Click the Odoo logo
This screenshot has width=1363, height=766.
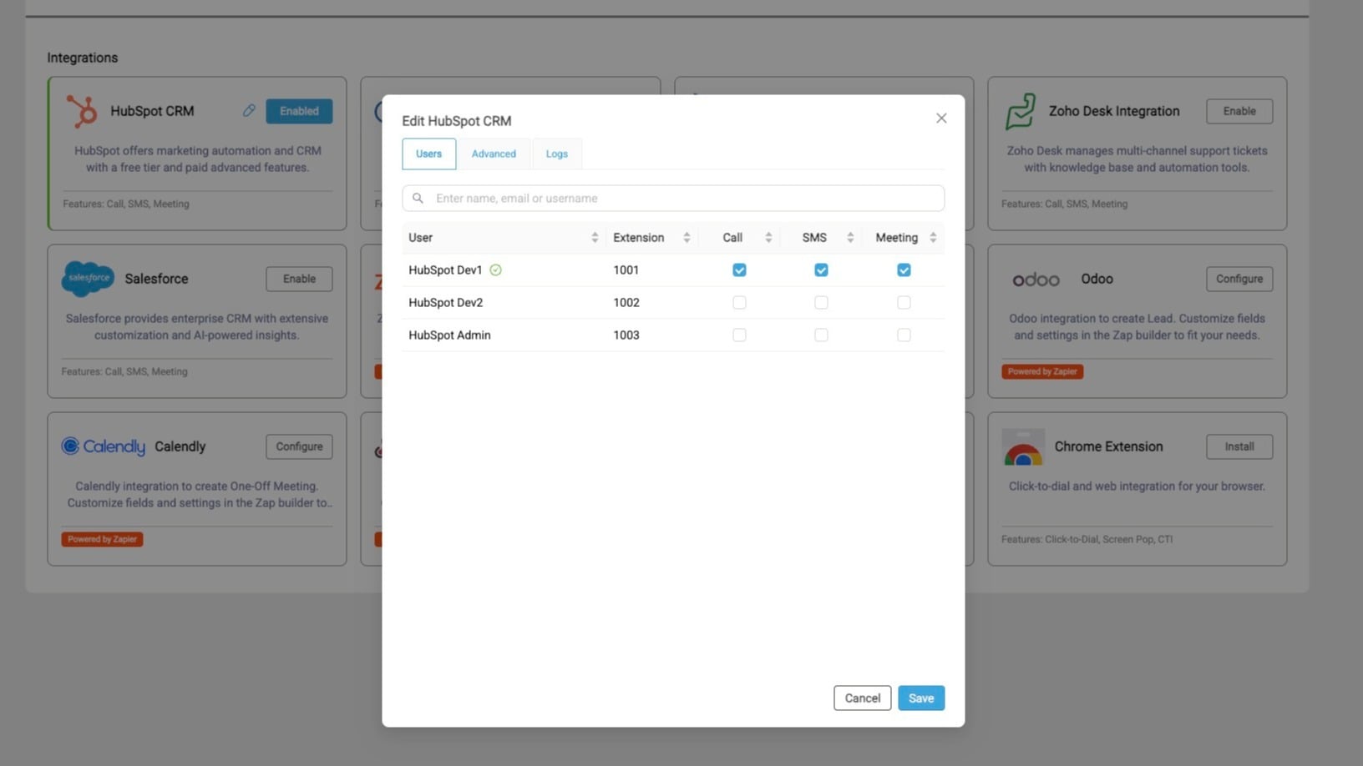1036,280
